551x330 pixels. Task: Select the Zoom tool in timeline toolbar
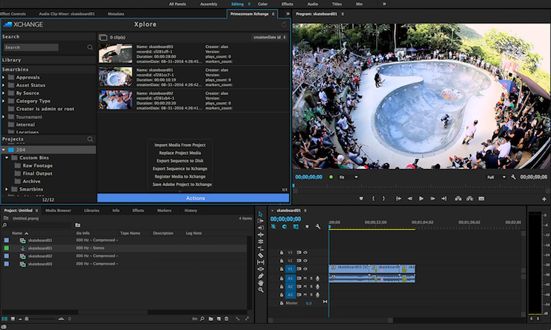click(261, 290)
